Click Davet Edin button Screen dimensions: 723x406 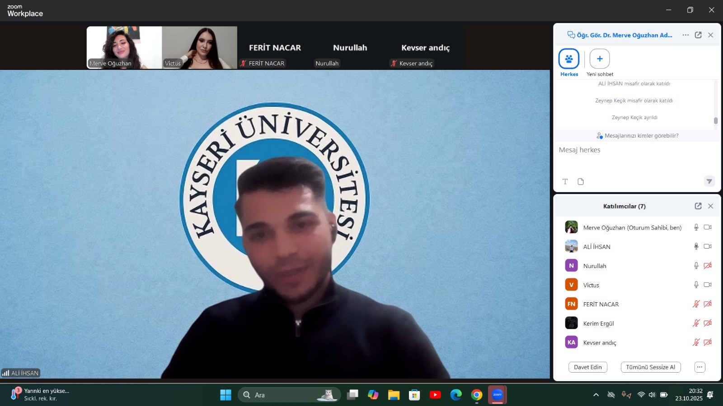pyautogui.click(x=587, y=367)
